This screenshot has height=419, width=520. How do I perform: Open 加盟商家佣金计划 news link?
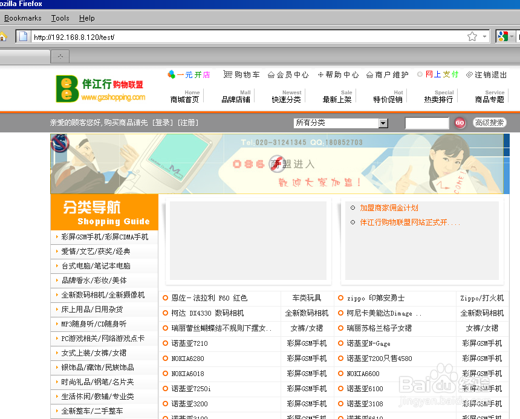389,208
